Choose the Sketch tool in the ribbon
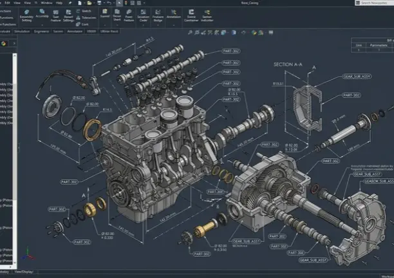Image resolution: width=394 pixels, height=278 pixels. tap(84, 11)
